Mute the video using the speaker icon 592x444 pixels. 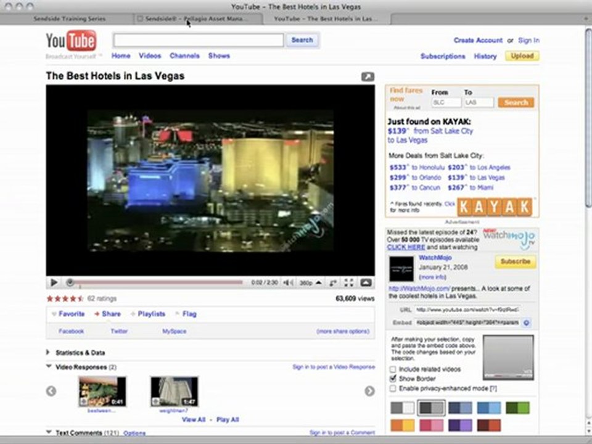click(288, 282)
